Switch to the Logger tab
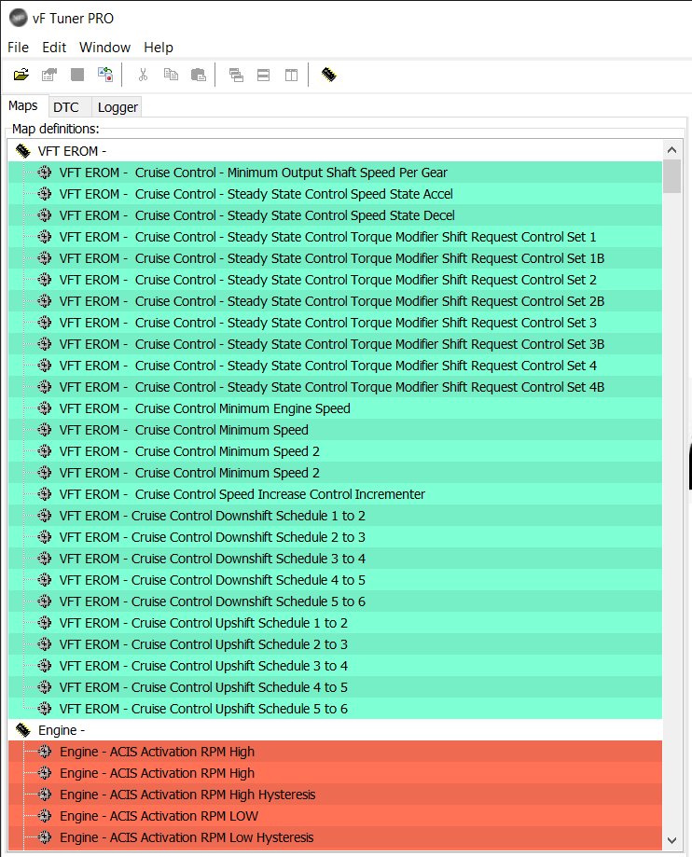This screenshot has width=692, height=857. click(x=118, y=107)
